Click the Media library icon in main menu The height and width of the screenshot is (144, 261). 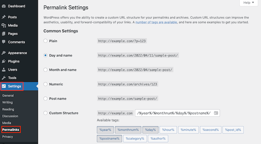coord(4,25)
